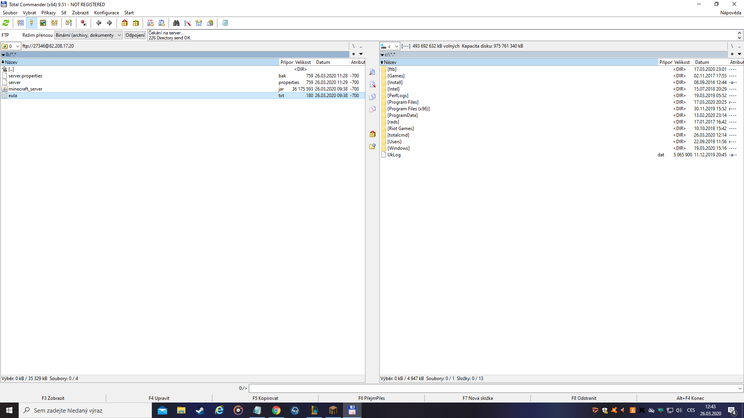Sort left panel by Název column header
Screen dimensions: 744x418
point(140,62)
